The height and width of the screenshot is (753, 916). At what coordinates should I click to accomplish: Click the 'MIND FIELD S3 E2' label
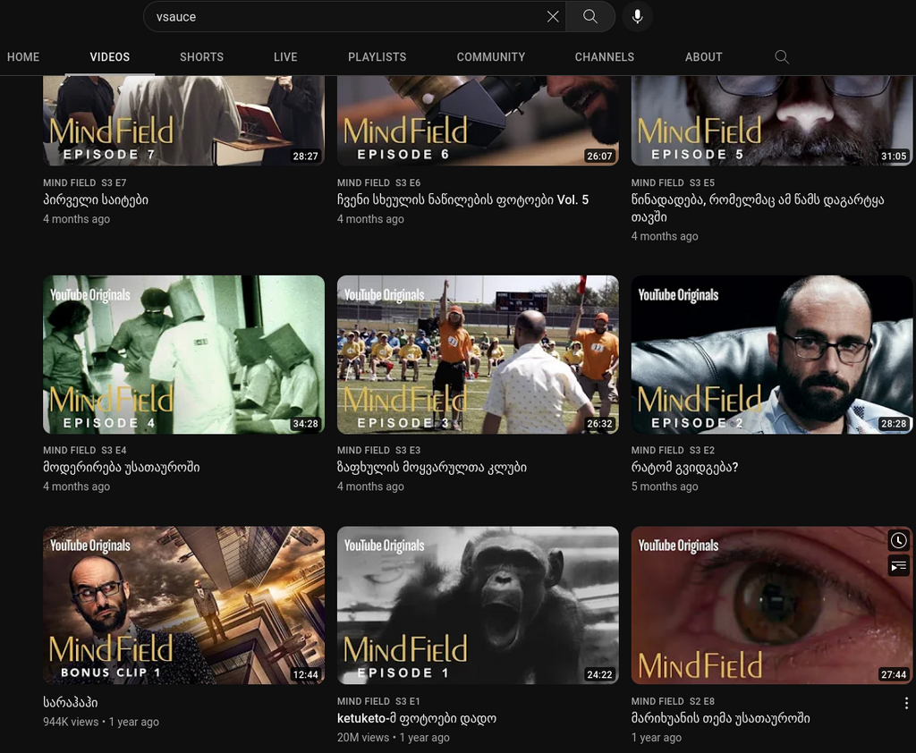click(x=673, y=451)
